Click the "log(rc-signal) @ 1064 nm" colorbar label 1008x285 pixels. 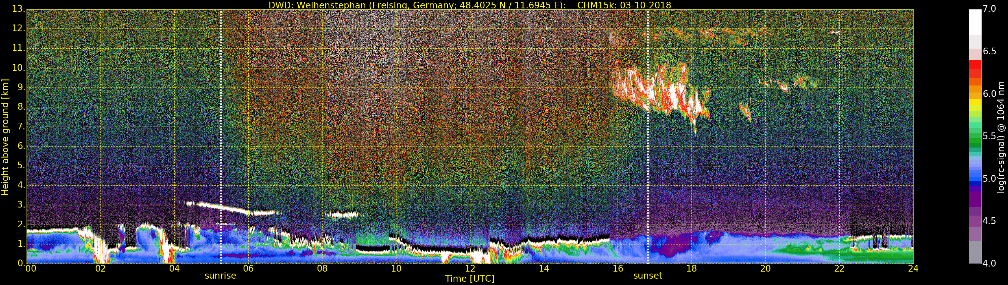pos(1001,137)
